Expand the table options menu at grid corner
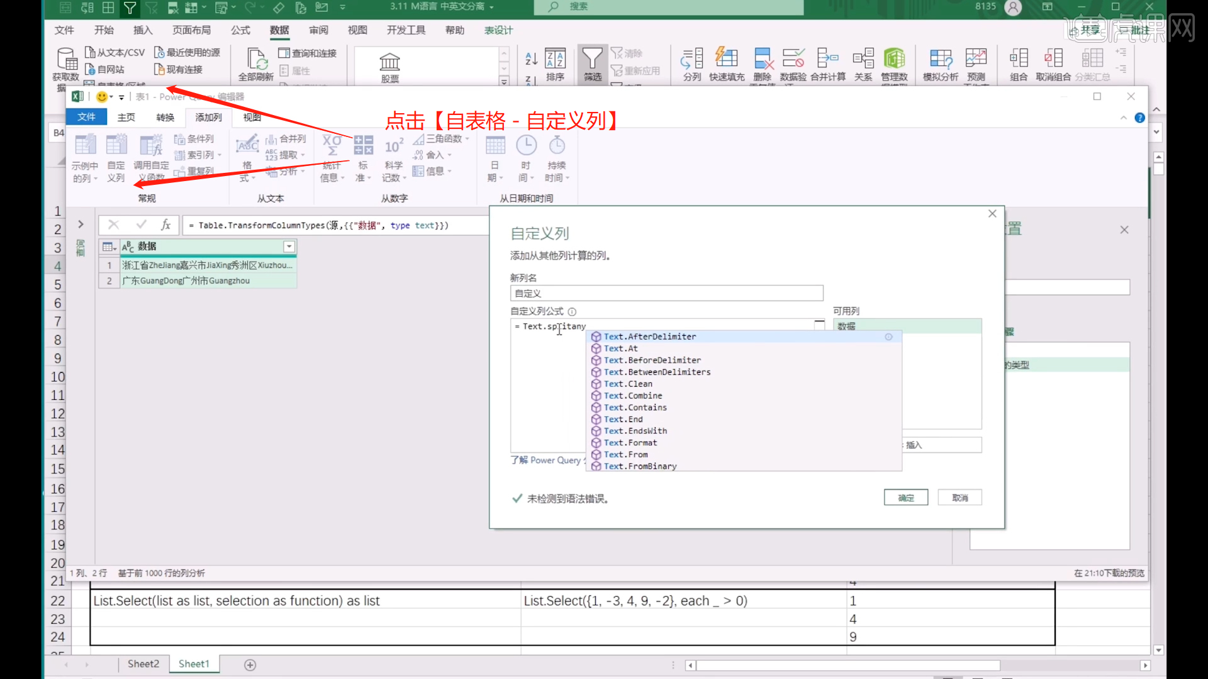1208x679 pixels. (x=109, y=246)
